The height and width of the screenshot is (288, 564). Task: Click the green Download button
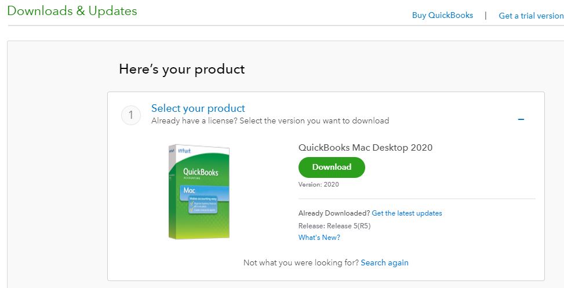(332, 167)
